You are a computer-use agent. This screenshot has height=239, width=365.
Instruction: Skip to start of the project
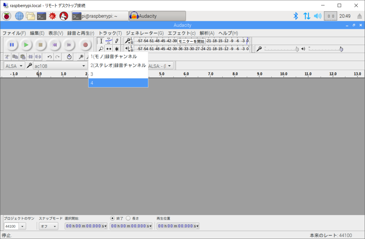click(55, 45)
